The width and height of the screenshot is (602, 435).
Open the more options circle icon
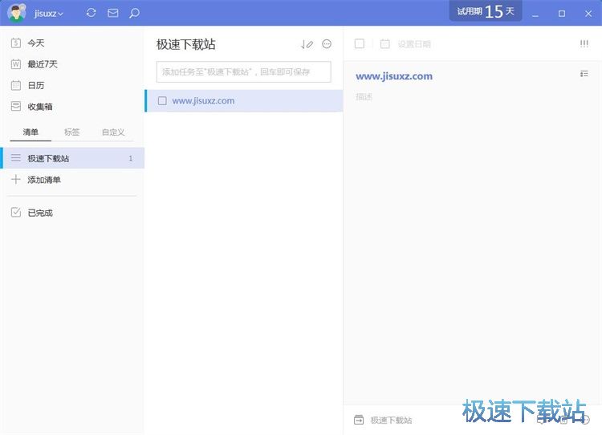pyautogui.click(x=327, y=44)
